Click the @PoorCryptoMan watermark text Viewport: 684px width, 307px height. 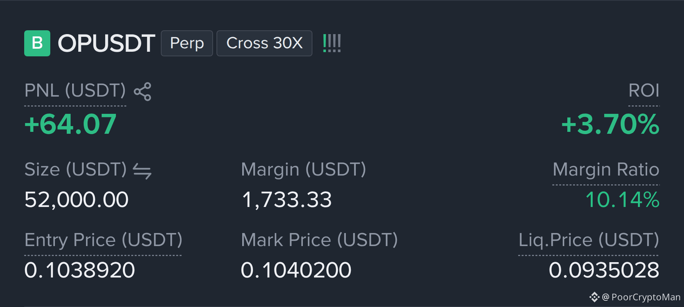pyautogui.click(x=641, y=297)
